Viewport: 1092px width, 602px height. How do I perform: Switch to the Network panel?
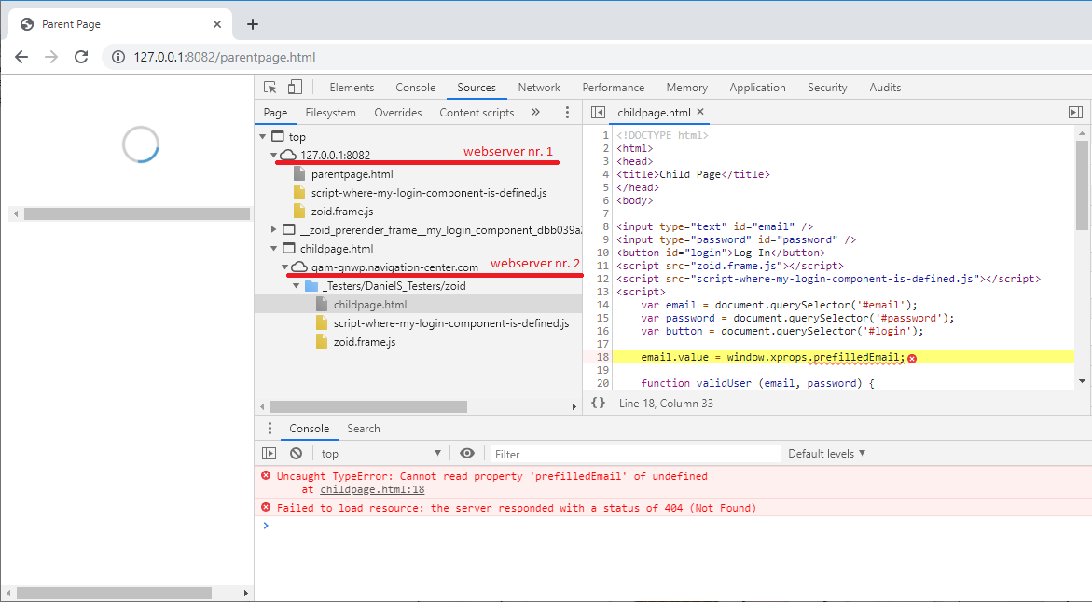pyautogui.click(x=539, y=87)
